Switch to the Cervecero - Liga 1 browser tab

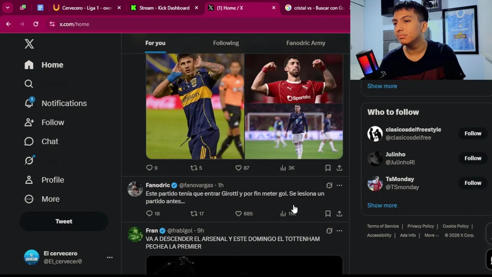[x=87, y=8]
